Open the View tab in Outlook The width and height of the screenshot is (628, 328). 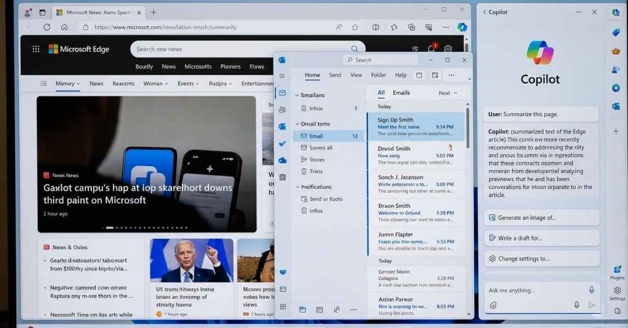(356, 75)
